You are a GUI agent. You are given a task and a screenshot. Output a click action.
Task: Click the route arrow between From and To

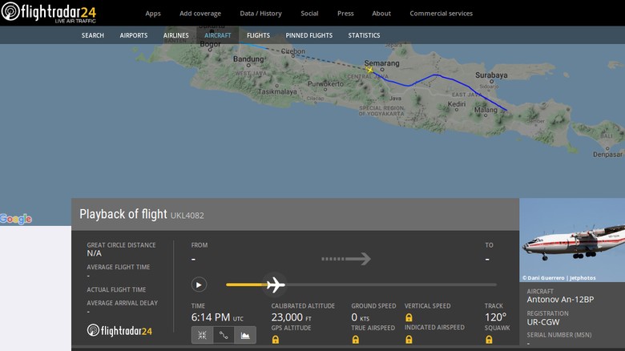coord(346,259)
